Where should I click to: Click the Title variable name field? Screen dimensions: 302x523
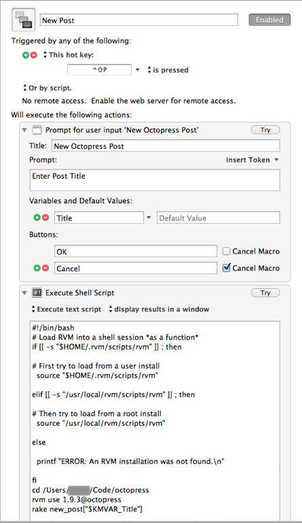(99, 218)
